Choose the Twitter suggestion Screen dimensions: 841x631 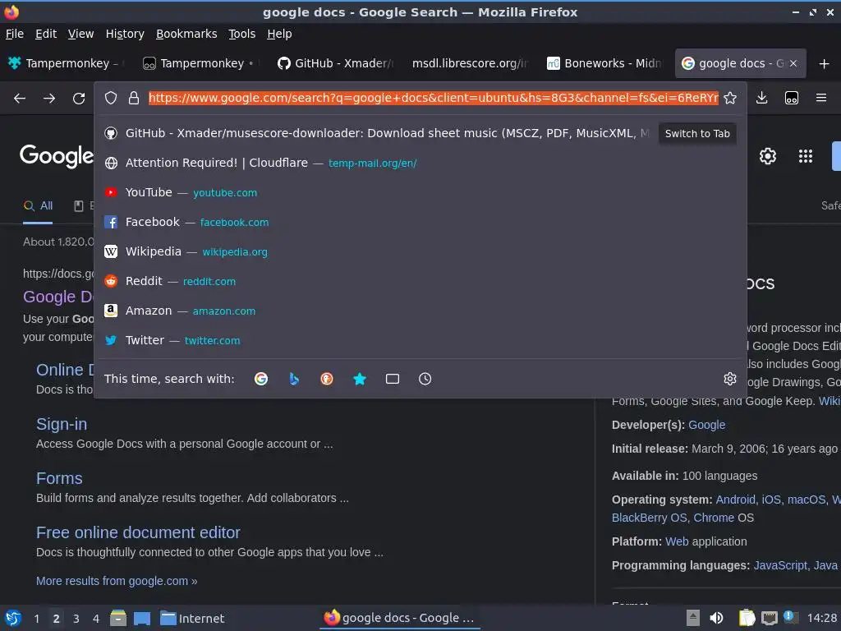420,340
